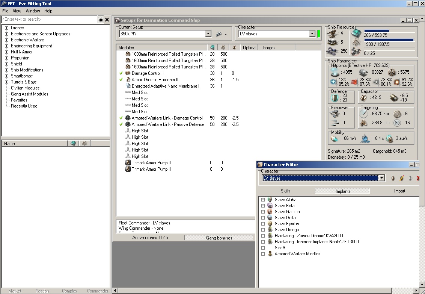
Task: Toggle Armored Warfare Link - Passive Defence checkmark
Action: click(x=121, y=124)
